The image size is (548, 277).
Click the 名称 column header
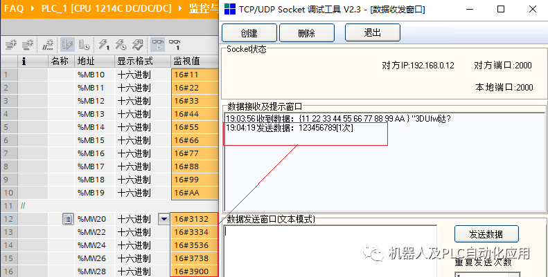(x=60, y=61)
